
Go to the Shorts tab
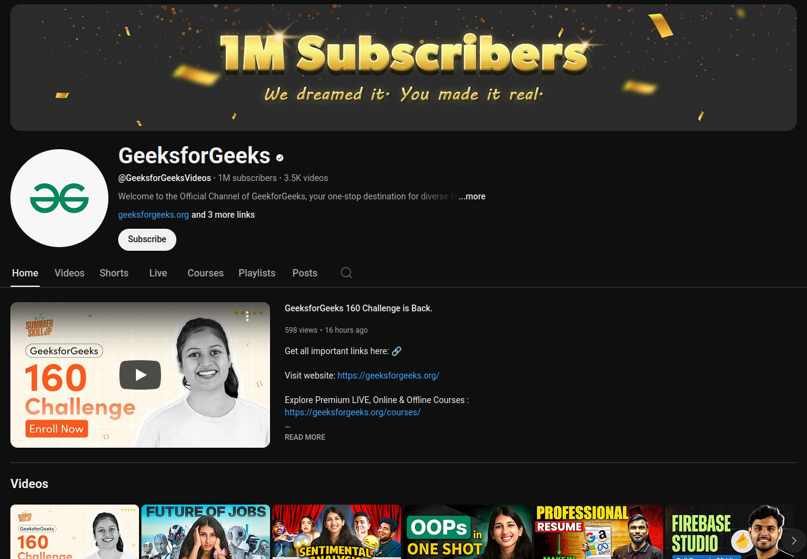pos(114,273)
